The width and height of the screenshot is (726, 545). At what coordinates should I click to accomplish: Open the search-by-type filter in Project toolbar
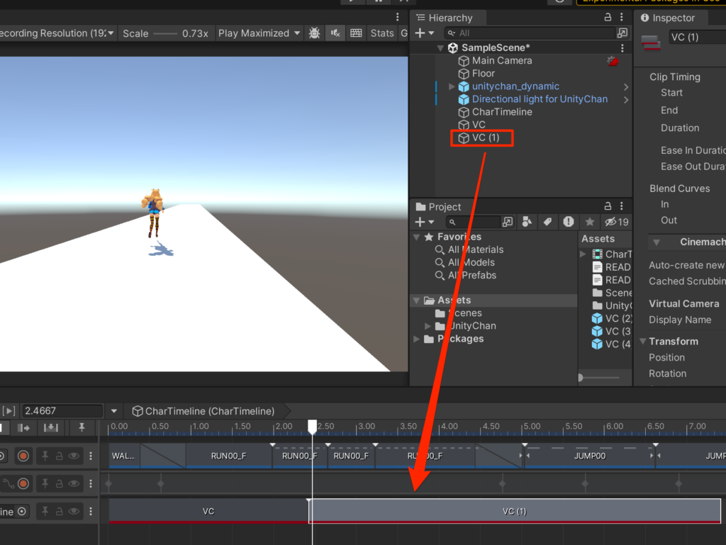(x=527, y=222)
